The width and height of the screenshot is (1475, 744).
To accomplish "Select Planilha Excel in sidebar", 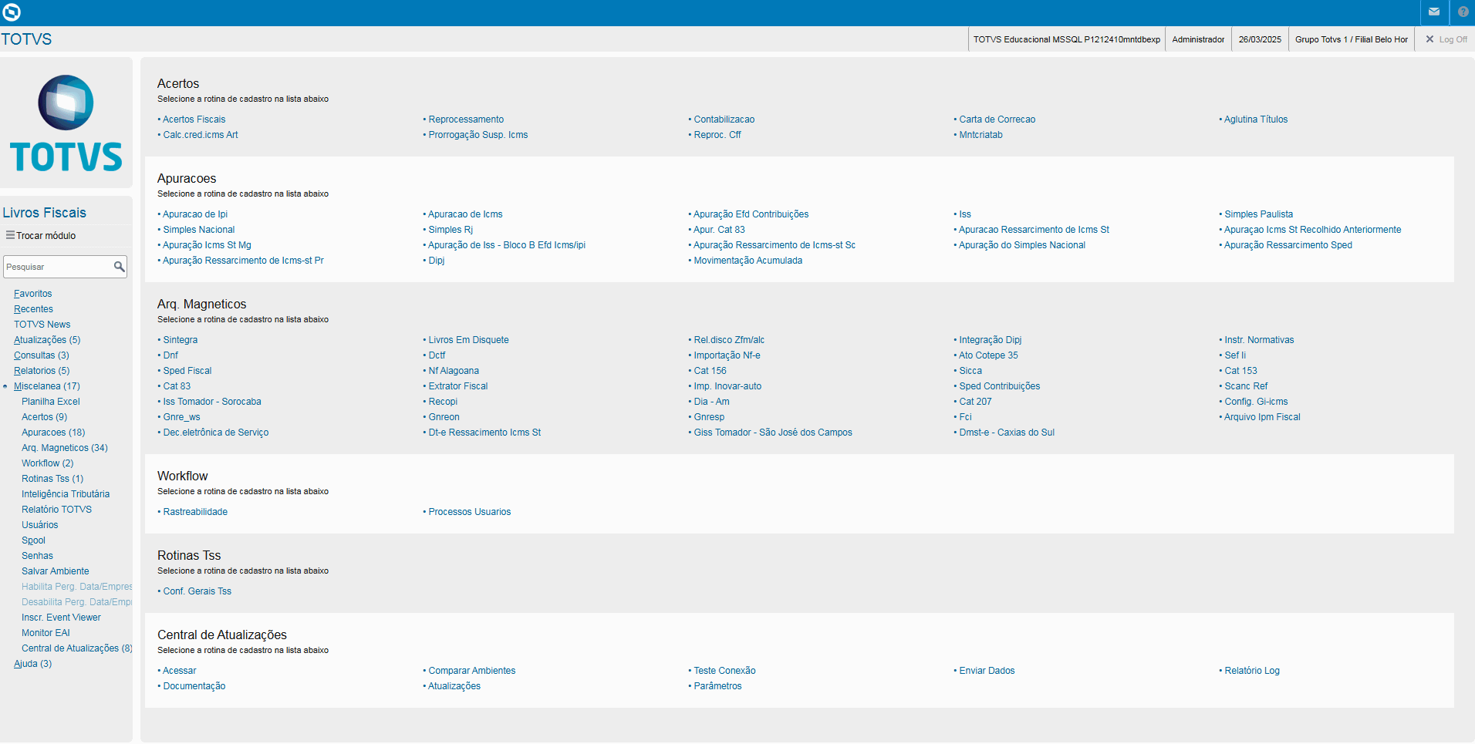I will coord(51,402).
